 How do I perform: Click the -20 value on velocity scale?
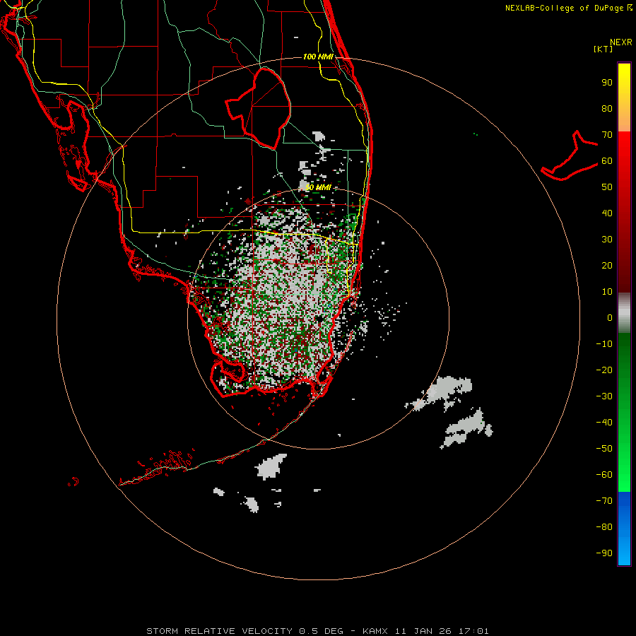[604, 370]
